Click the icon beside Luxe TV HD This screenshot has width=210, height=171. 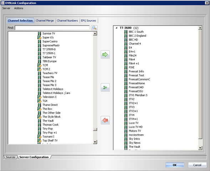pos(126,127)
